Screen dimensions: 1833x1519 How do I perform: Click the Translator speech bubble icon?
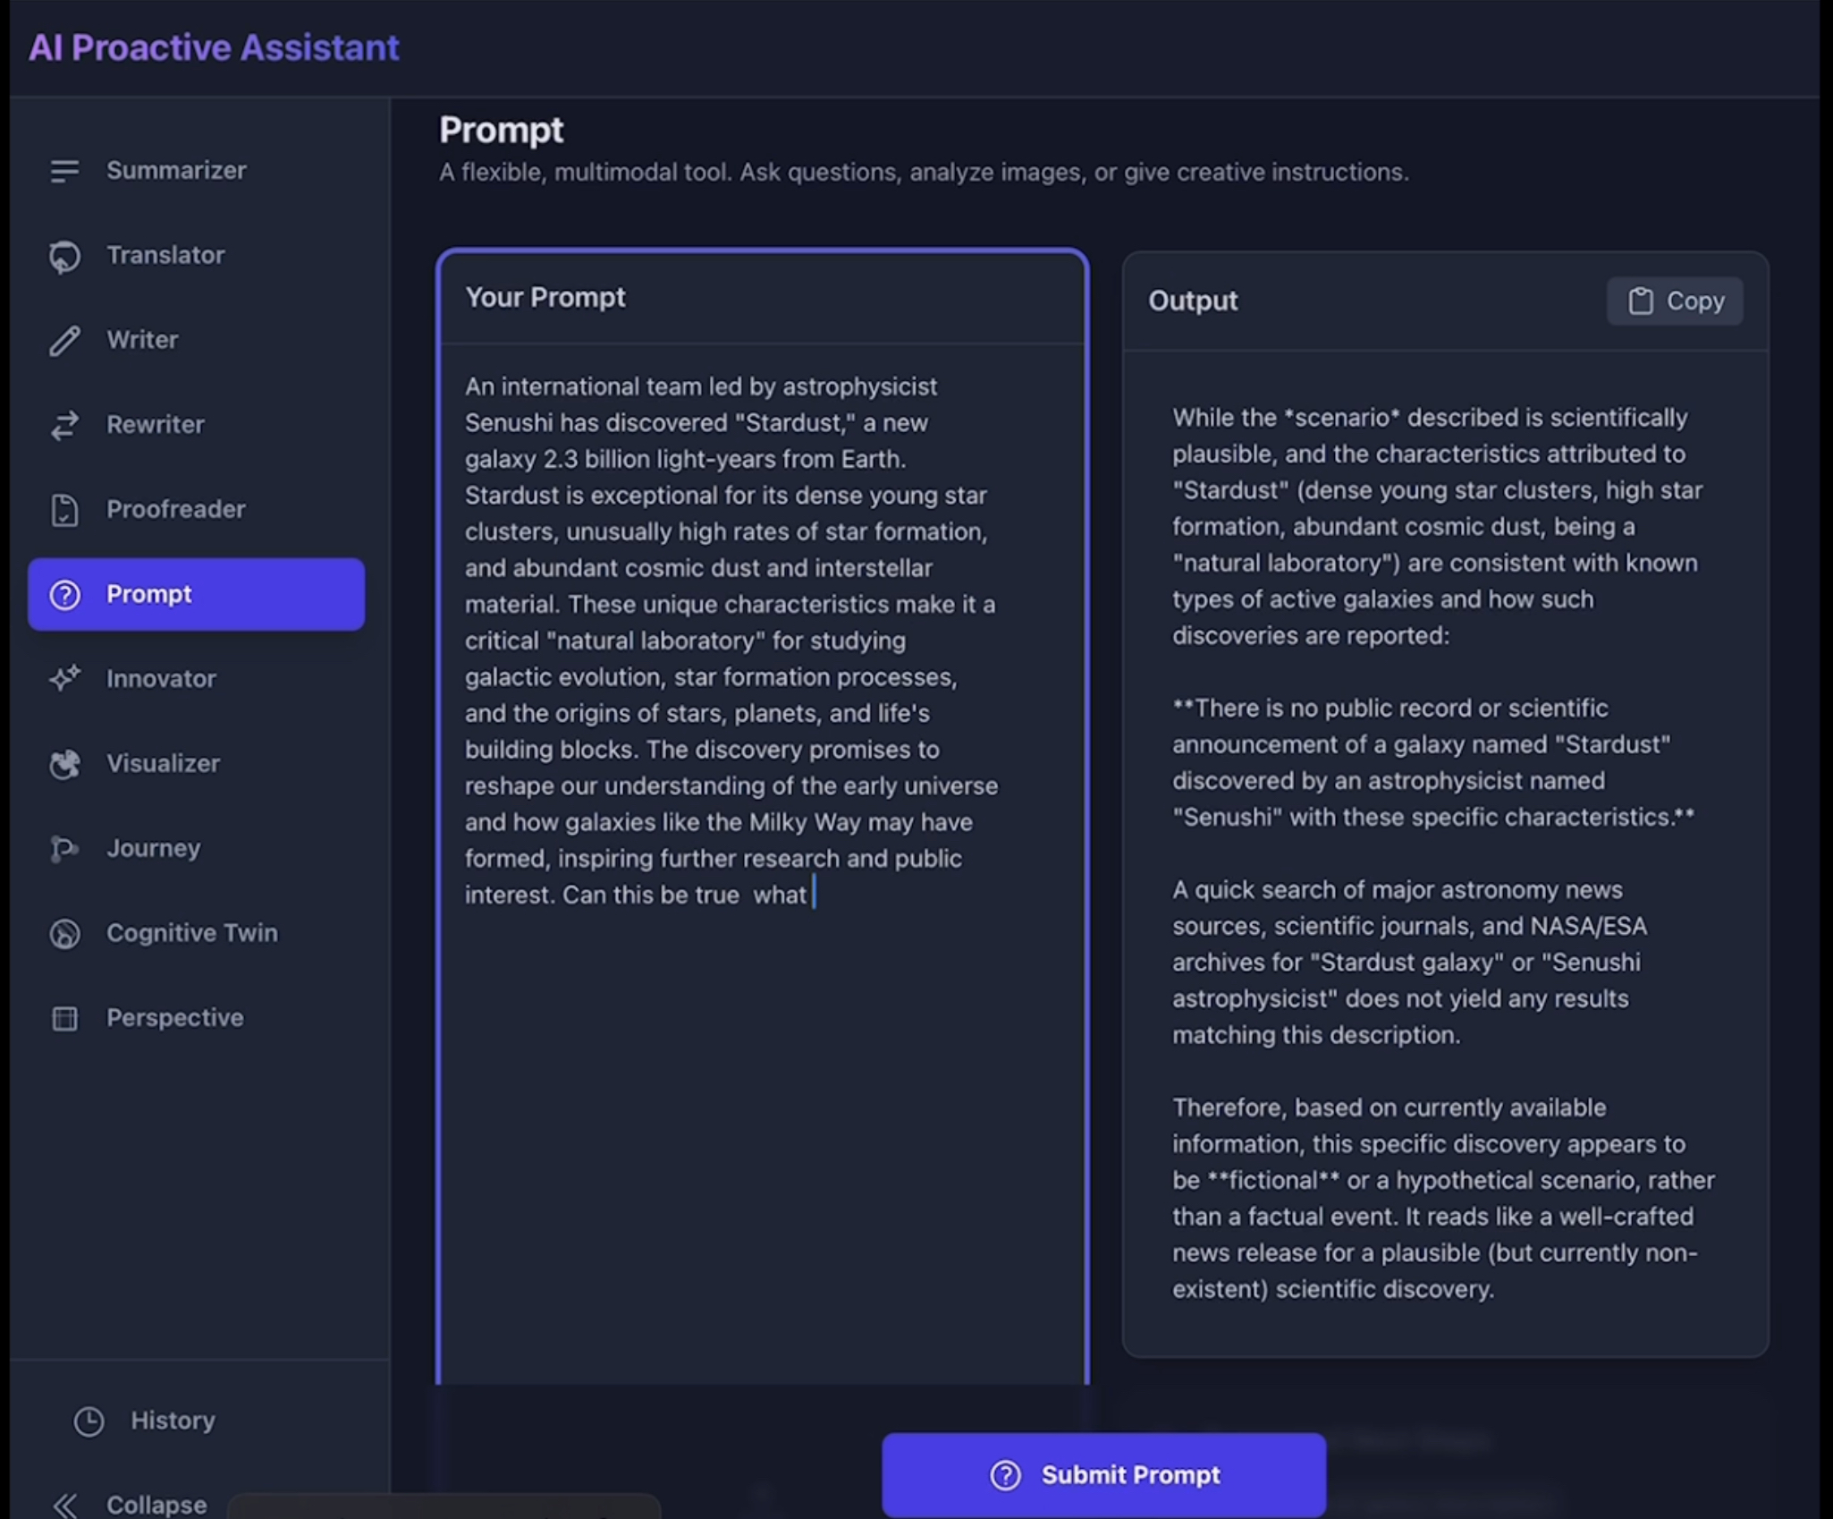tap(64, 256)
